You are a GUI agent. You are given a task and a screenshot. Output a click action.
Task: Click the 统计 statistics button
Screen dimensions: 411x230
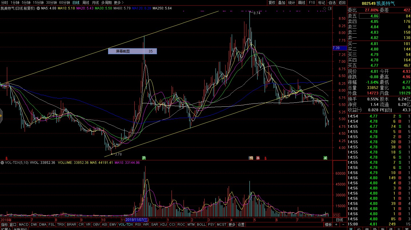[x=292, y=3]
